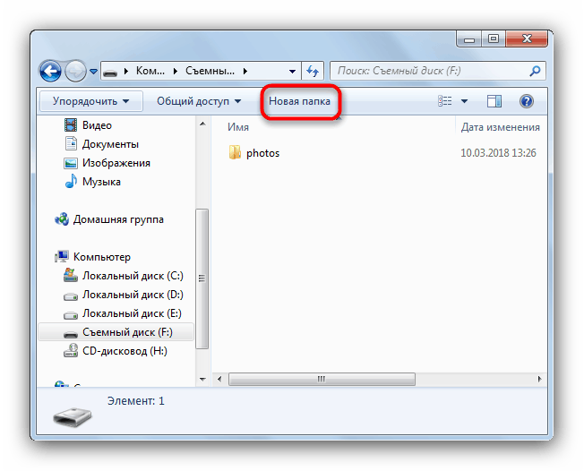Open the Упорядочить menu
584x471 pixels.
pyautogui.click(x=90, y=101)
